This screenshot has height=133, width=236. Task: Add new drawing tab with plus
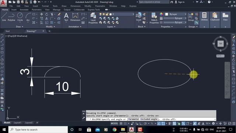[x=49, y=31]
